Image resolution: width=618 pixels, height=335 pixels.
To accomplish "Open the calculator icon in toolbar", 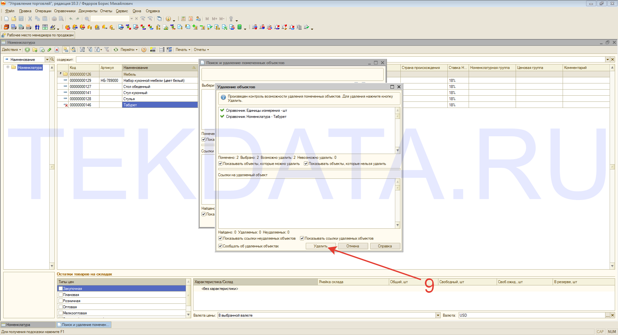I will point(183,19).
